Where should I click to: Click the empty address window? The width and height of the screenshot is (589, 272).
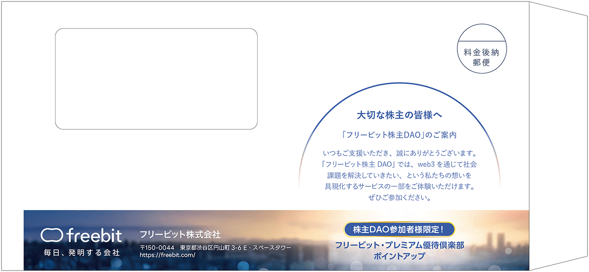click(x=156, y=79)
